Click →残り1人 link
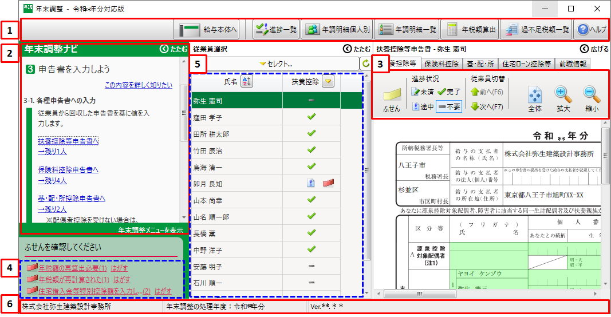This screenshot has height=317, width=611. (52, 152)
